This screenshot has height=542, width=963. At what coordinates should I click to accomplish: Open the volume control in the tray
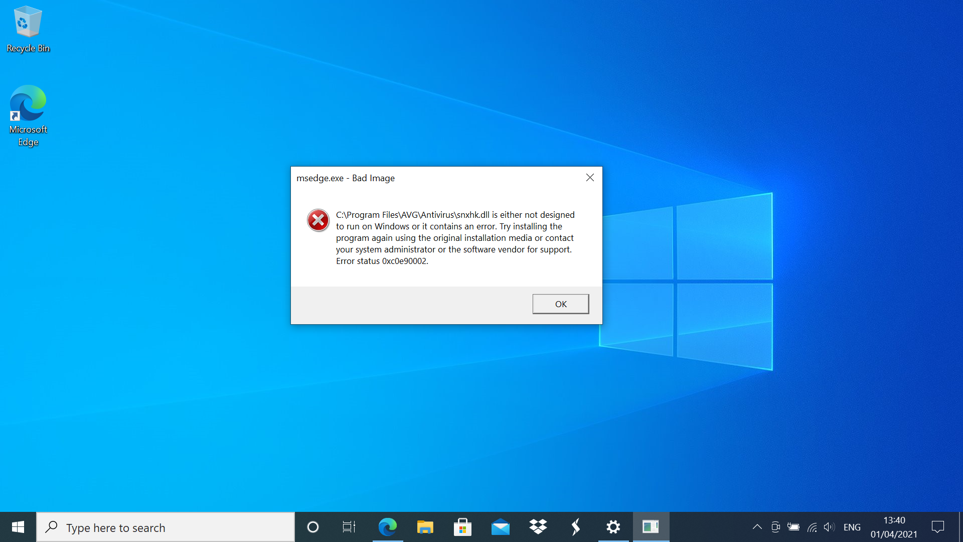point(829,527)
